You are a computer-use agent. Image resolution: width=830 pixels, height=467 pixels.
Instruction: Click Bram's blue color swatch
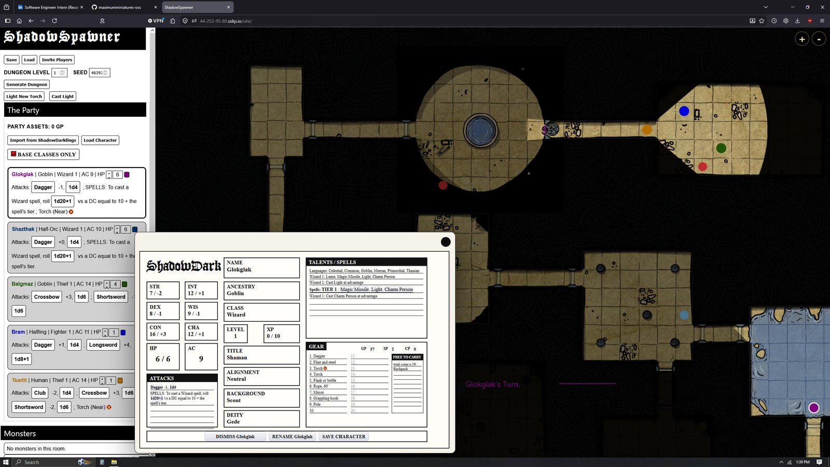[x=123, y=333]
